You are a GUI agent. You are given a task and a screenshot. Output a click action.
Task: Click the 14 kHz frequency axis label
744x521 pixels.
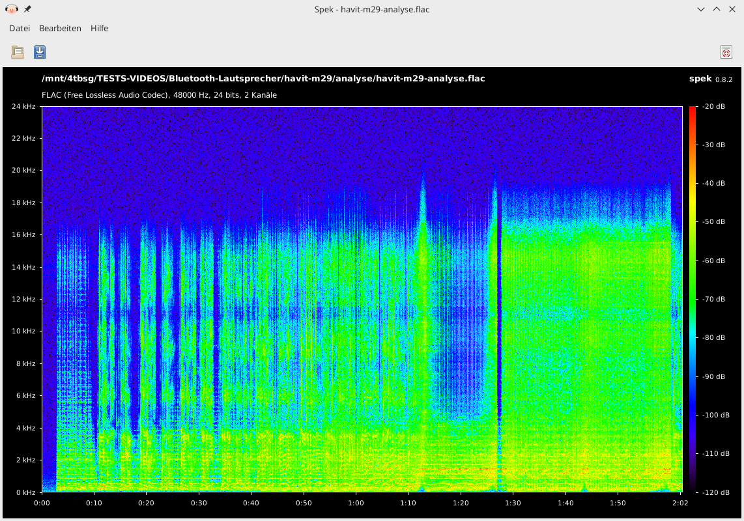23,267
